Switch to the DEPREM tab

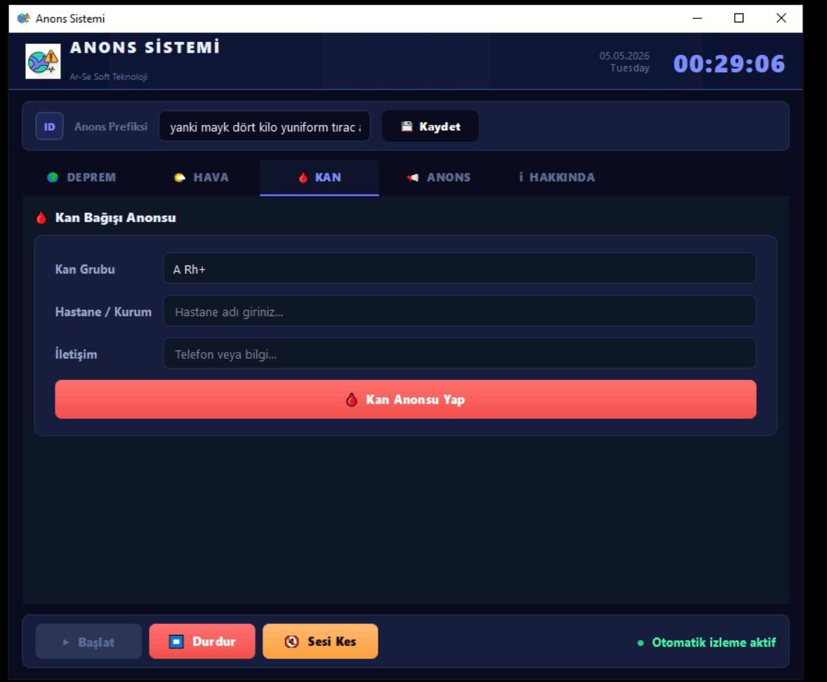pos(81,178)
